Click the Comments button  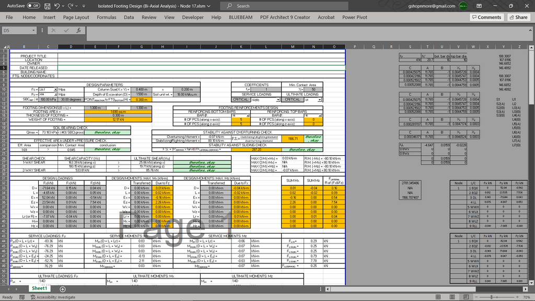(x=486, y=17)
